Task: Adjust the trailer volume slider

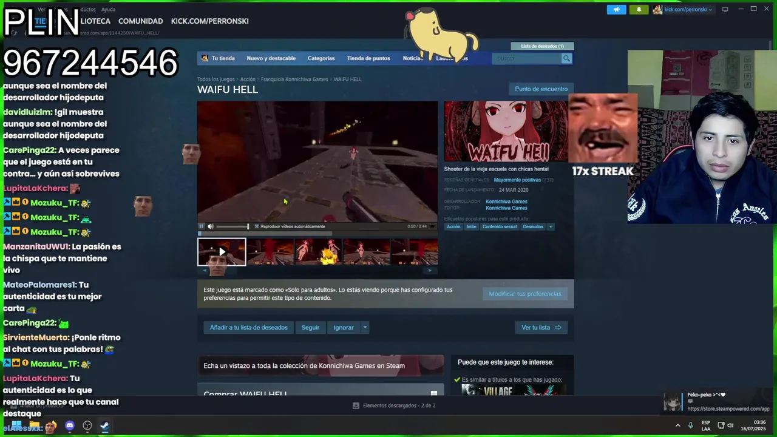Action: point(232,226)
